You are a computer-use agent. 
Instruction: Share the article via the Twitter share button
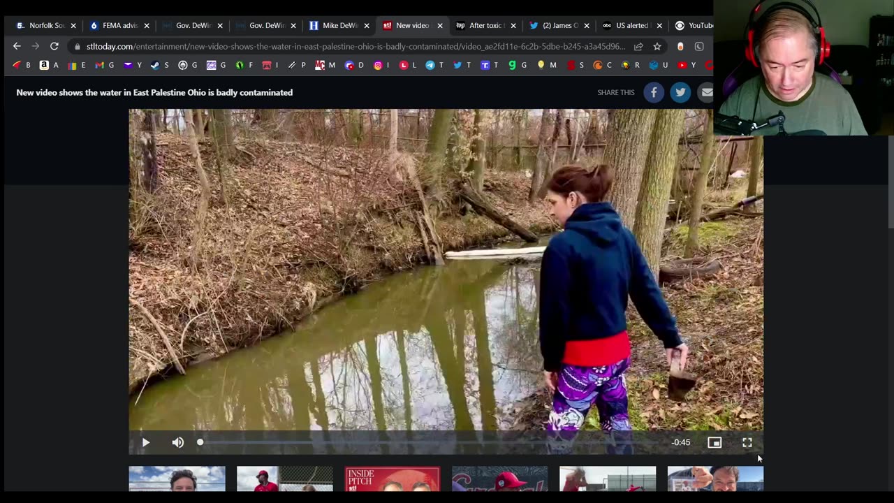pos(680,92)
